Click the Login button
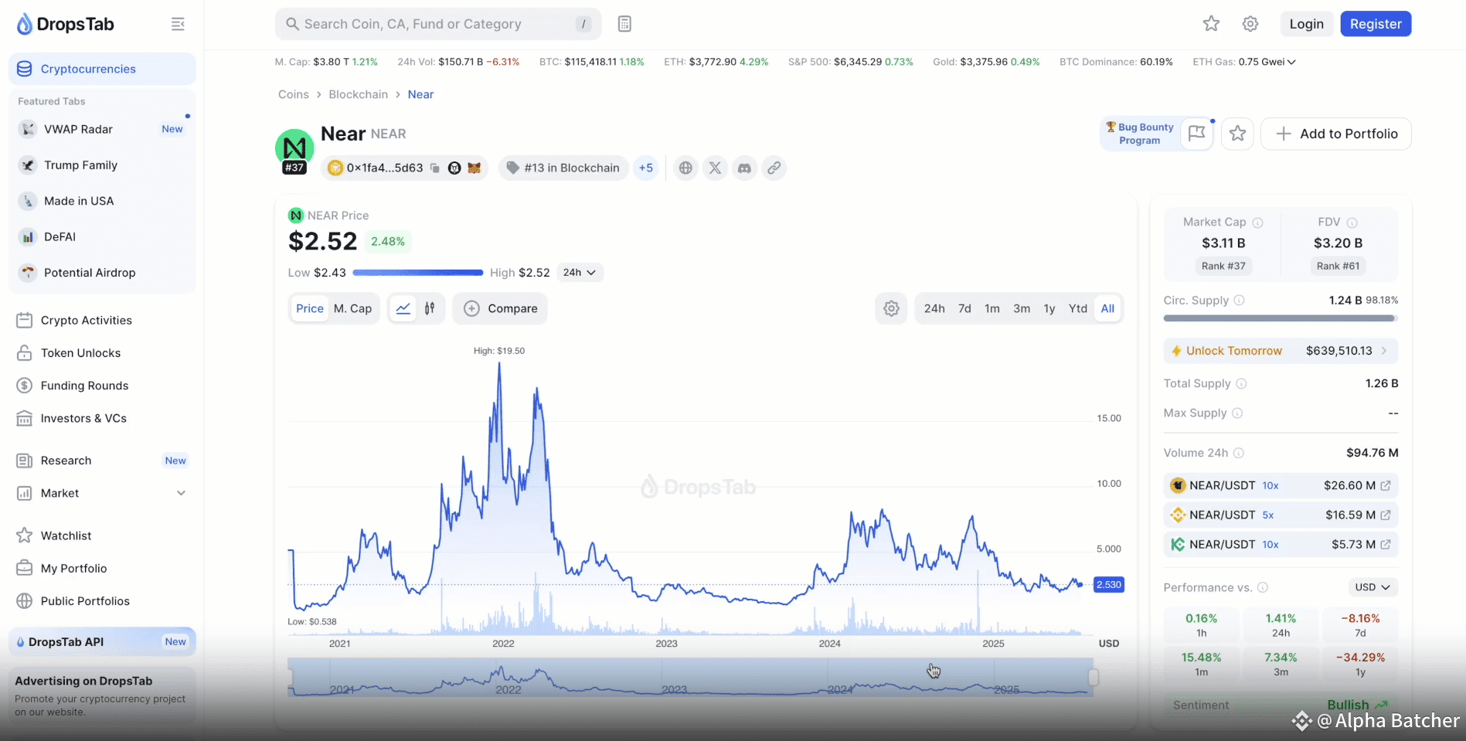Screen dimensions: 1466x741 1306,24
